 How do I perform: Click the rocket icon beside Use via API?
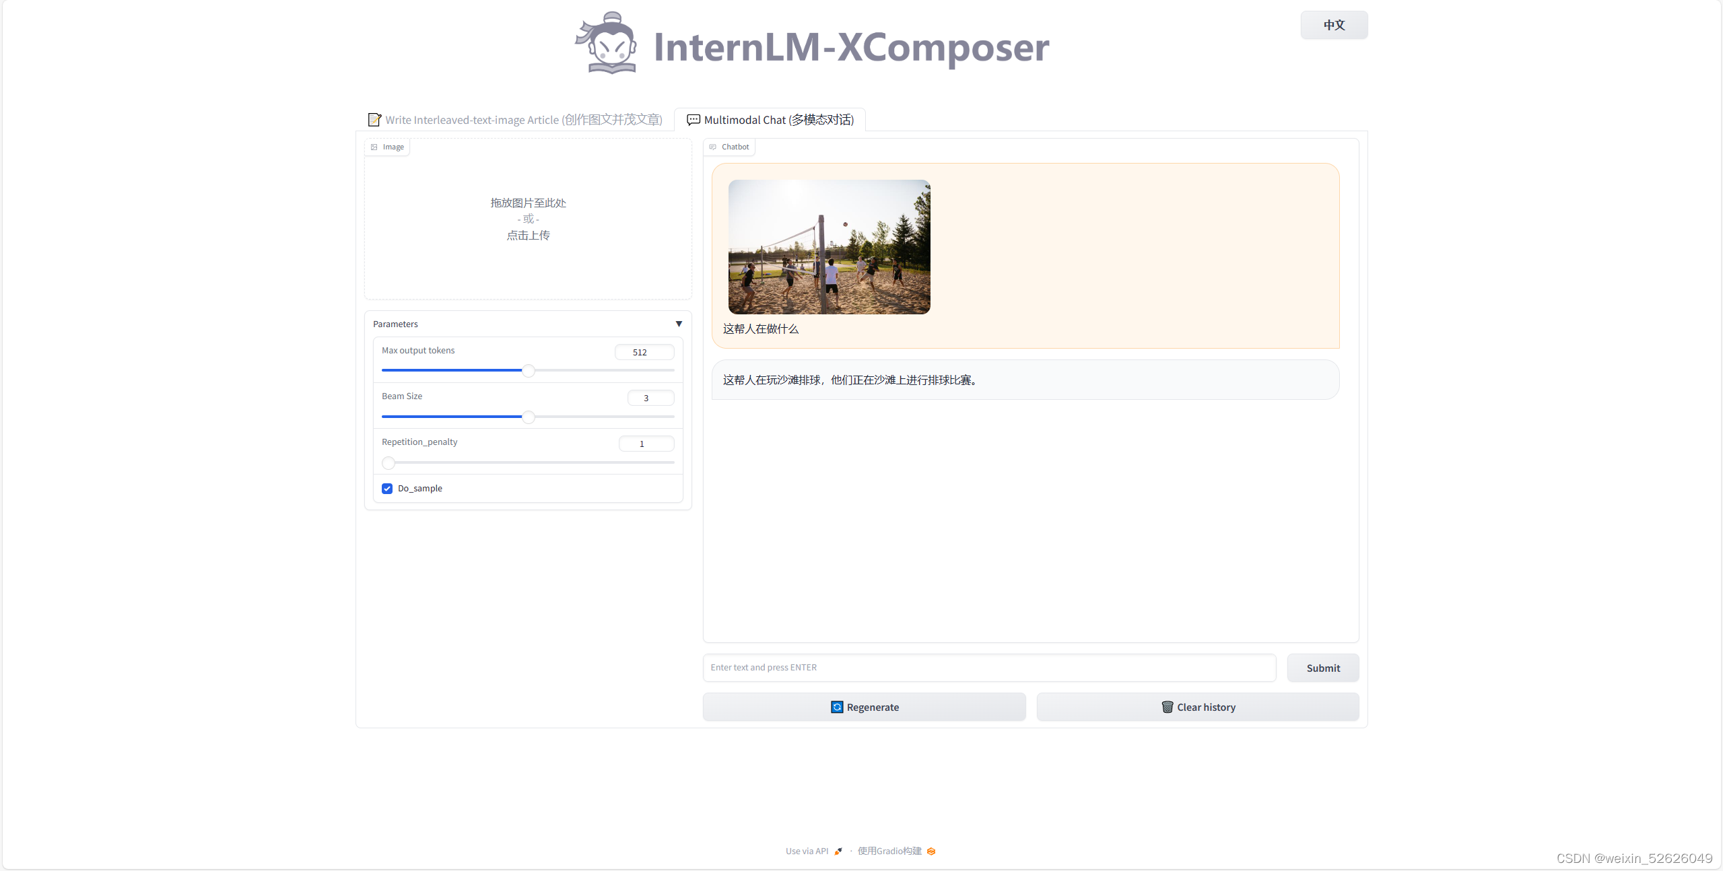[838, 851]
